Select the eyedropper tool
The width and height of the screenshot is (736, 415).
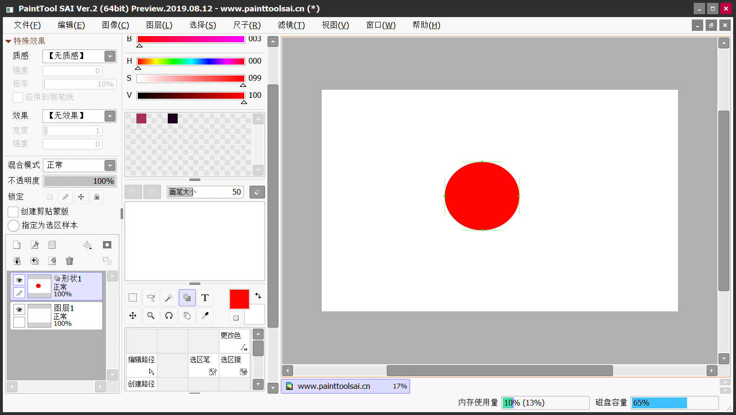205,316
